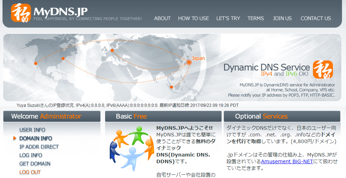Click 'Please notify your IP address' banner line
The height and width of the screenshot is (178, 346).
(281, 95)
